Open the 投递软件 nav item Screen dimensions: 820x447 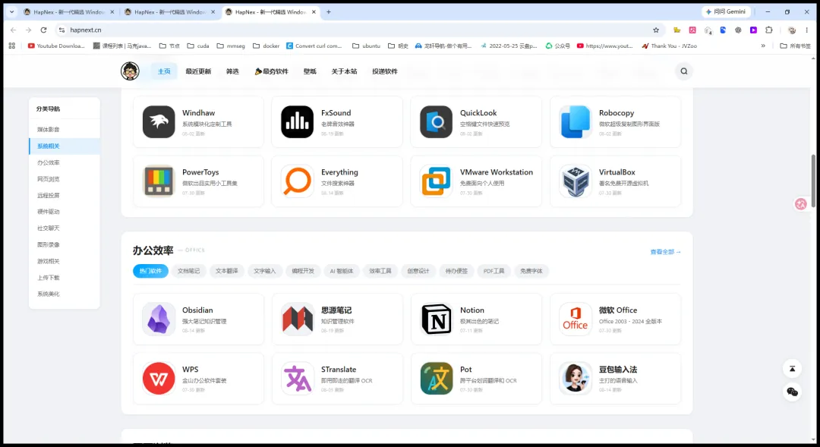385,71
